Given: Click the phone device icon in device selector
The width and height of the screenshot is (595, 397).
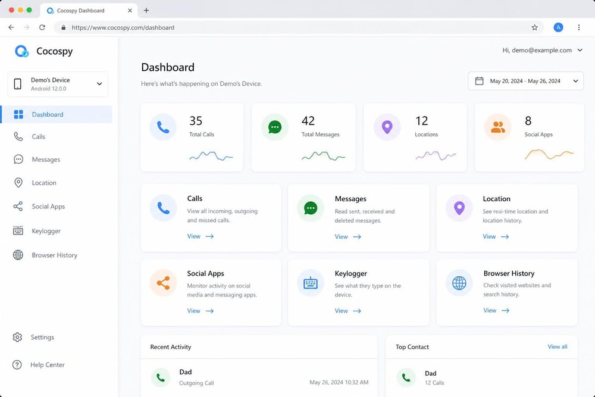Looking at the screenshot, I should pos(17,84).
